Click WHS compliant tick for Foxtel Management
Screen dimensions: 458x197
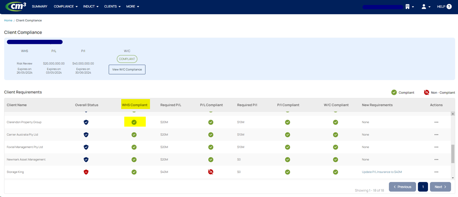(x=134, y=147)
